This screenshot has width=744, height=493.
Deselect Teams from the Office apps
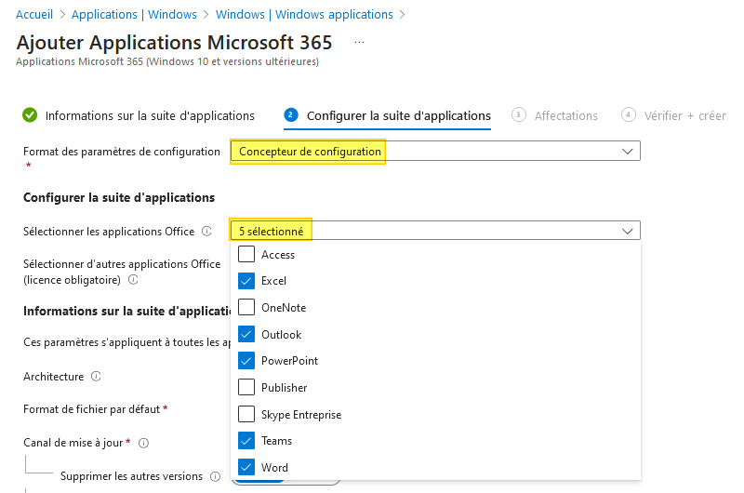(246, 440)
